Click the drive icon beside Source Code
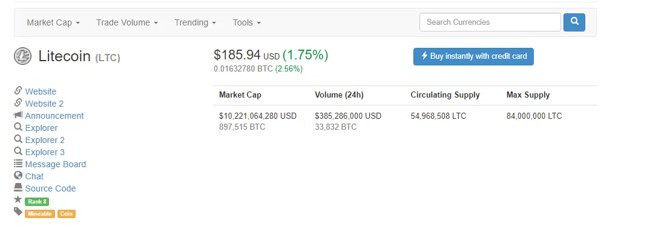This screenshot has height=246, width=670. coord(18,187)
